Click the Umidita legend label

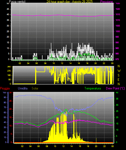pos(23,88)
